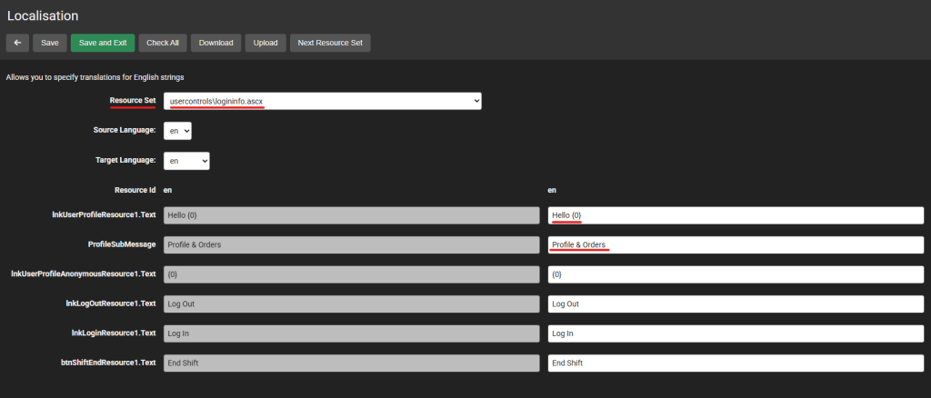
Task: Click the back arrow button
Action: (17, 43)
